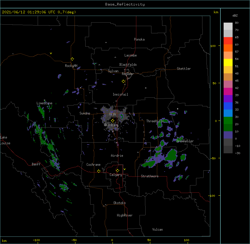Pick the dark green swatch between 20 and 10 dBZ
The width and height of the screenshot is (250, 244).
click(x=228, y=128)
